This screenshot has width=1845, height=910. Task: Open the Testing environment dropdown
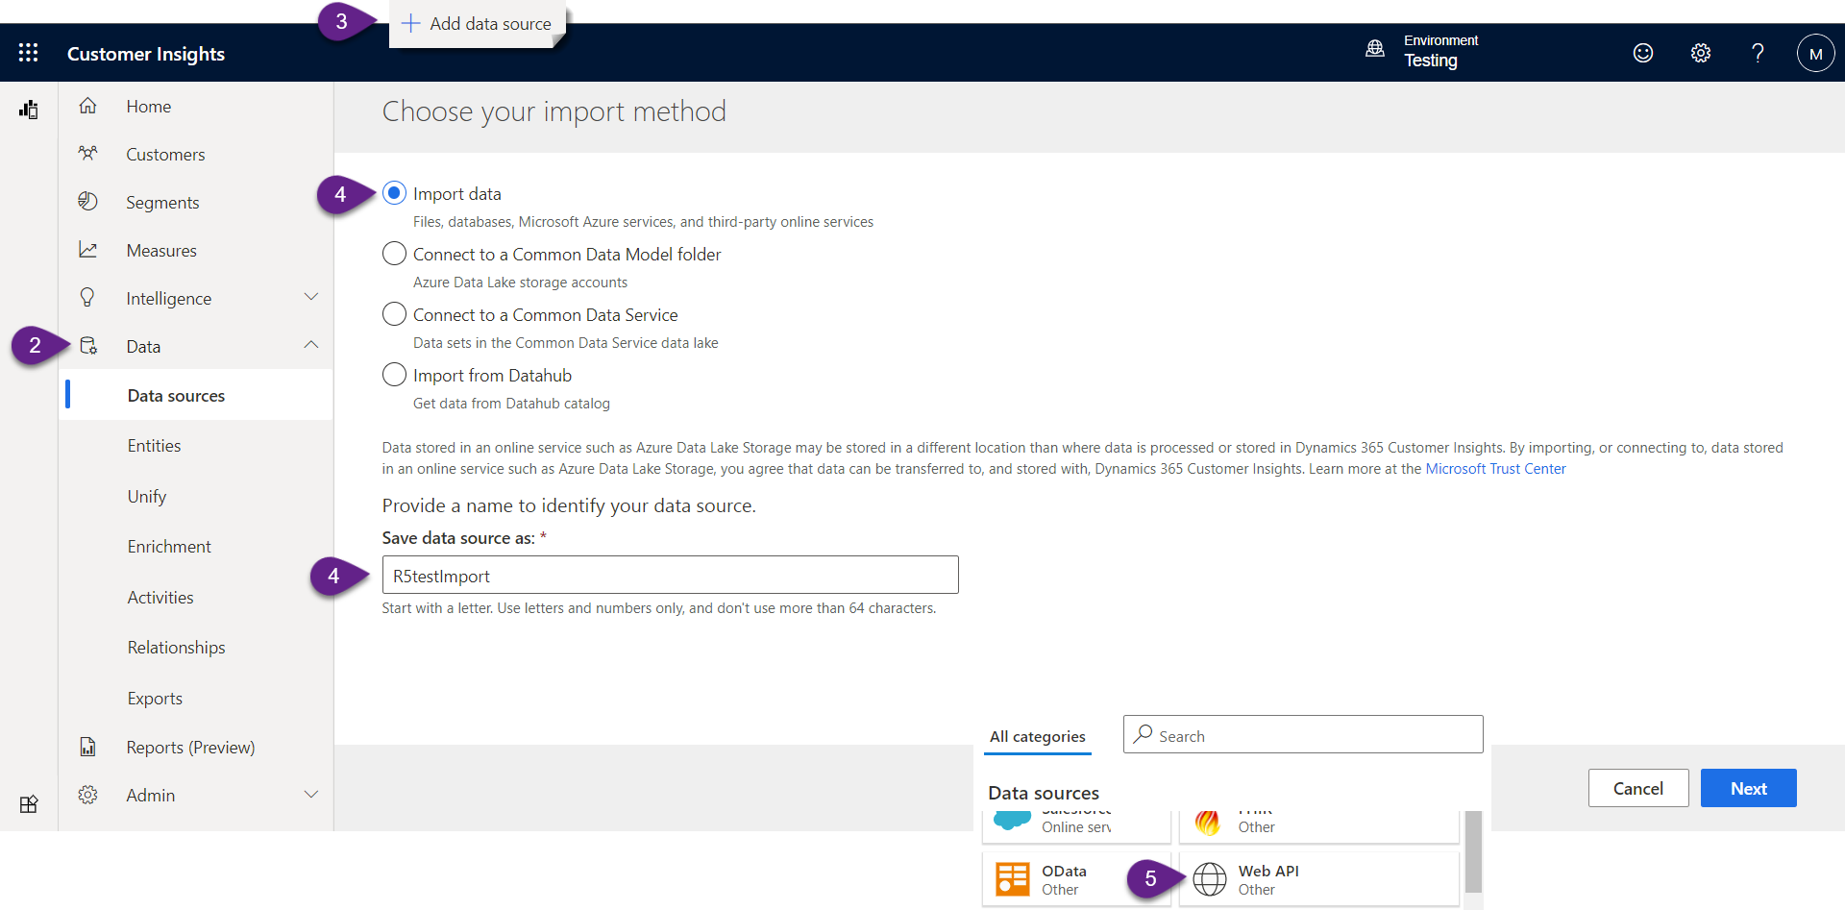[x=1430, y=60]
